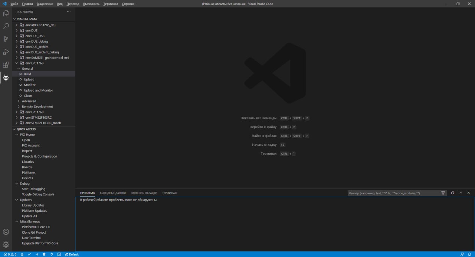Image resolution: width=475 pixels, height=257 pixels.
Task: Open the Файл menu
Action: 14,4
